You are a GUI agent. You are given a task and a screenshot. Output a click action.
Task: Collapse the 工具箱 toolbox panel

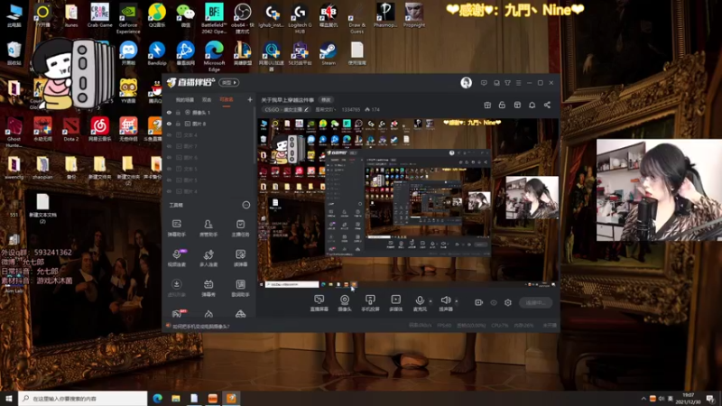[x=246, y=205]
